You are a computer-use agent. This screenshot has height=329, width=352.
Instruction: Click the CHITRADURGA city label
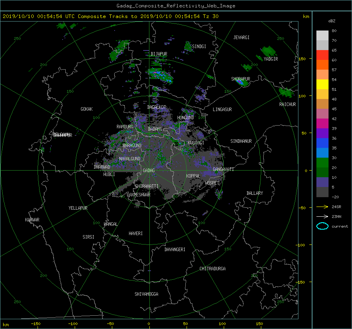pyautogui.click(x=212, y=269)
